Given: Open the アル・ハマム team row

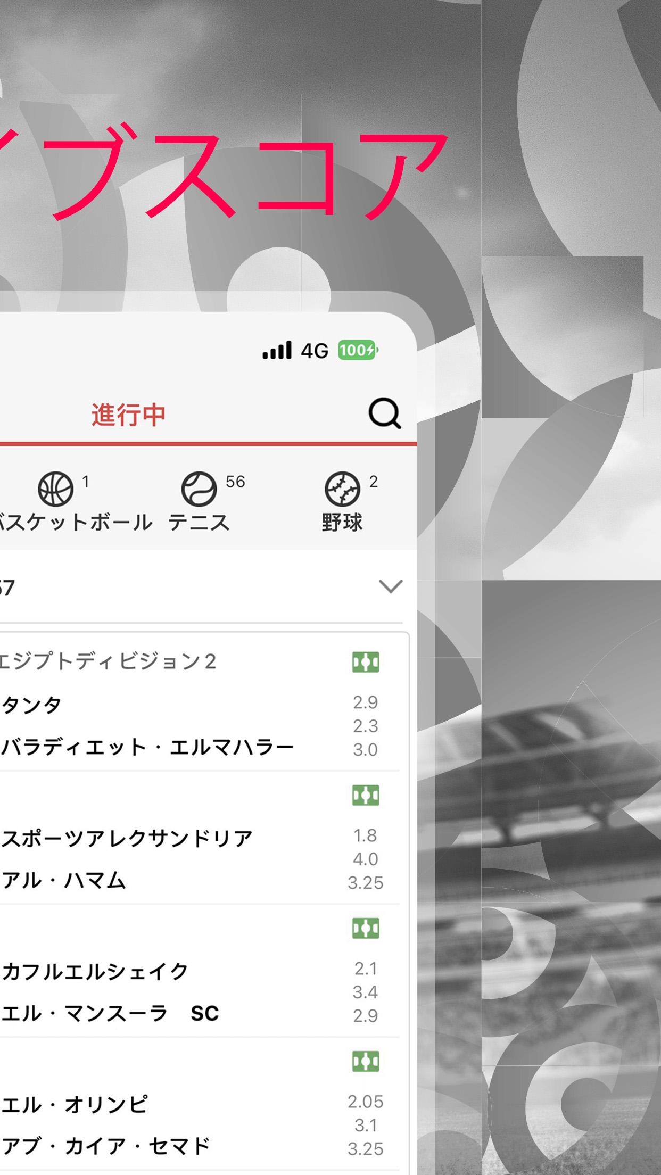Looking at the screenshot, I should [64, 880].
